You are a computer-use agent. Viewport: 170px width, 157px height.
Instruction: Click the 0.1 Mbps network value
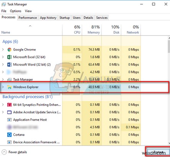(132, 127)
